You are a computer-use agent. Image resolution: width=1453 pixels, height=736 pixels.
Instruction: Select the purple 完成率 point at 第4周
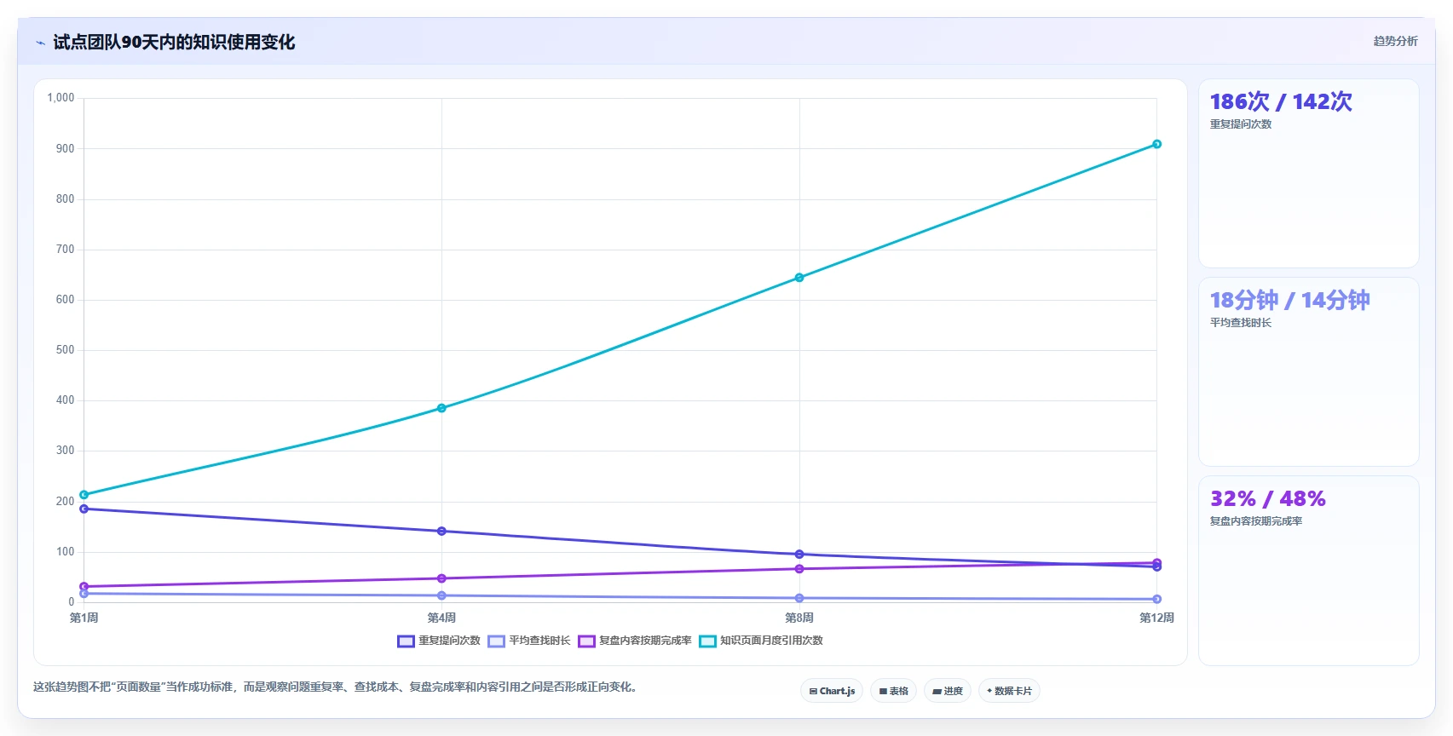[x=441, y=578]
